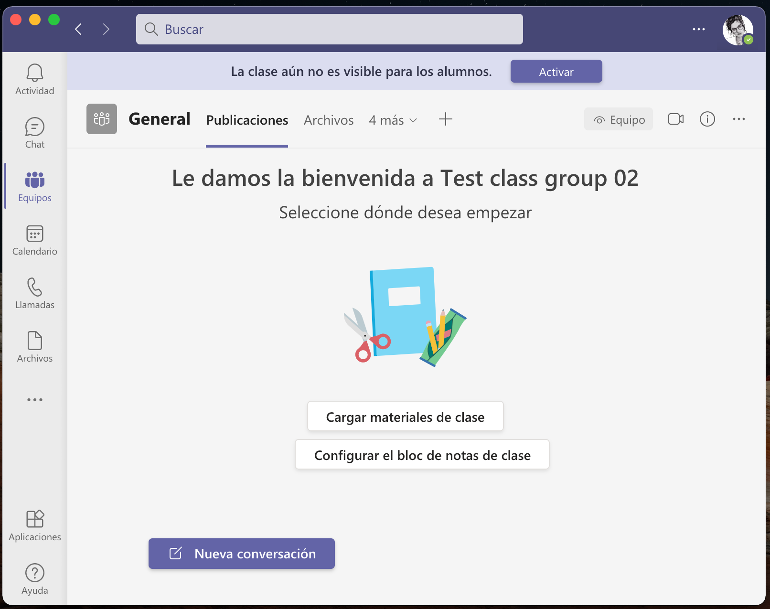Click Nueva conversación button
Viewport: 770px width, 609px height.
point(241,554)
